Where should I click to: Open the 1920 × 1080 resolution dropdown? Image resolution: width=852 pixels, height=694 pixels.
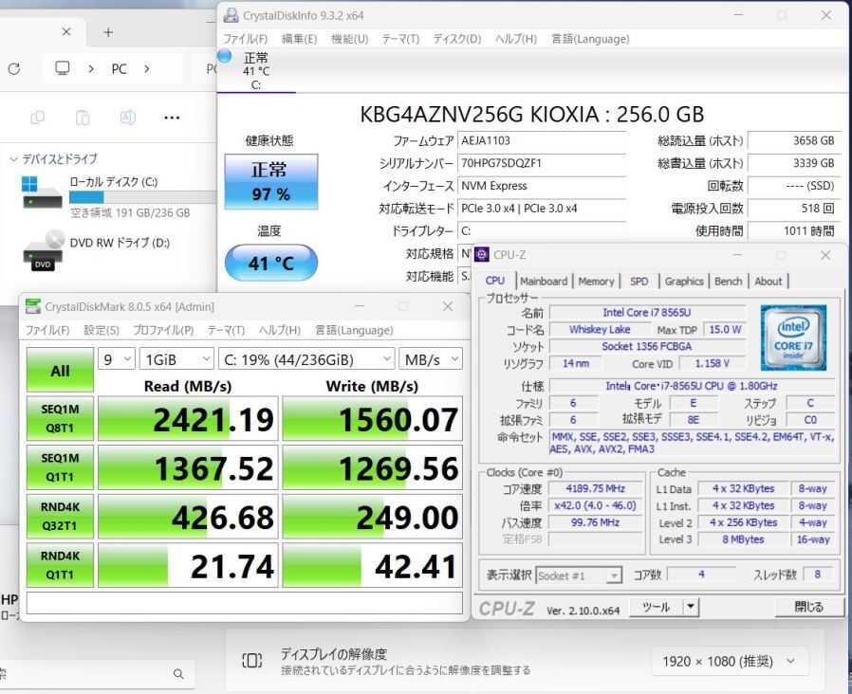point(729,661)
